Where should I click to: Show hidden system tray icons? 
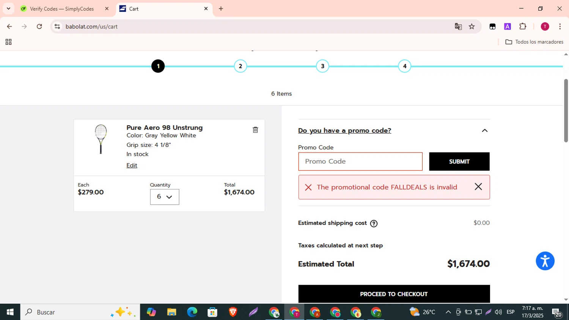pos(448,312)
